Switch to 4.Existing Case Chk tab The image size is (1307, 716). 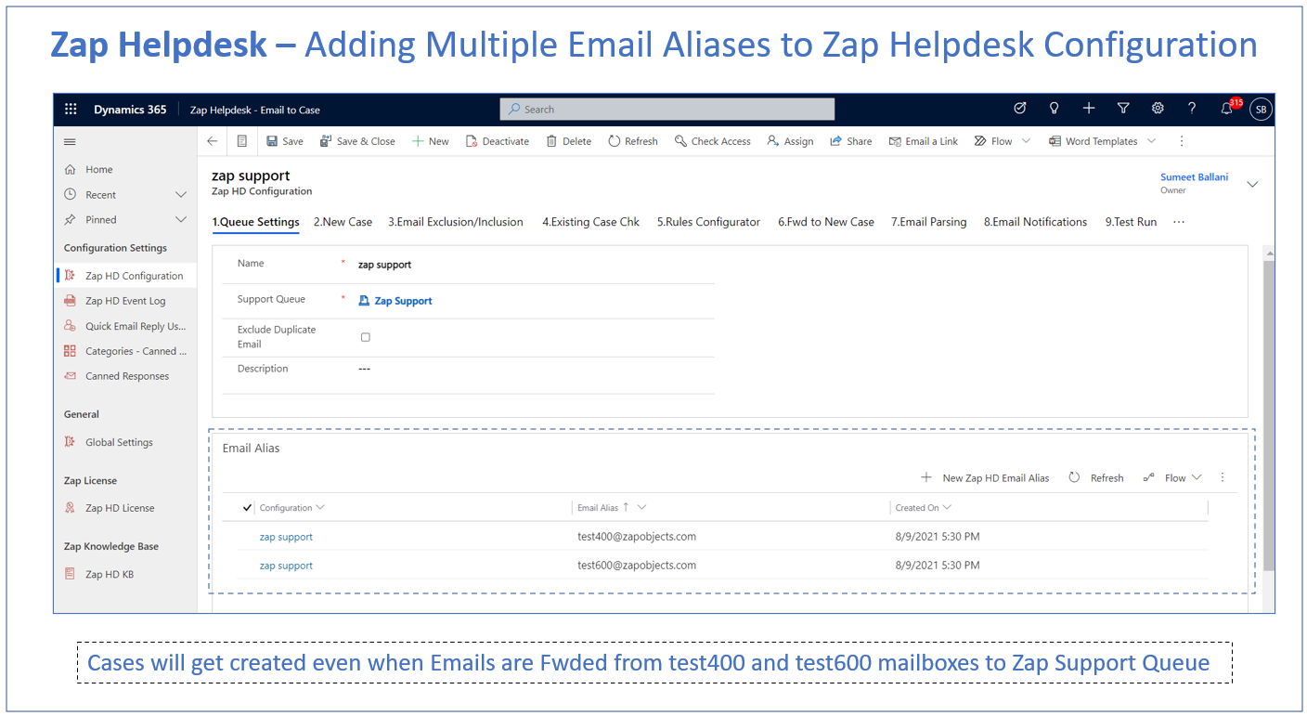590,222
